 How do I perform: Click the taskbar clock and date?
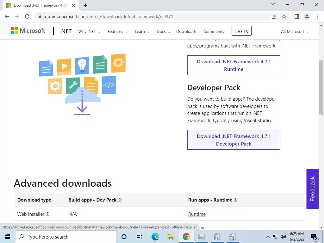click(x=297, y=237)
